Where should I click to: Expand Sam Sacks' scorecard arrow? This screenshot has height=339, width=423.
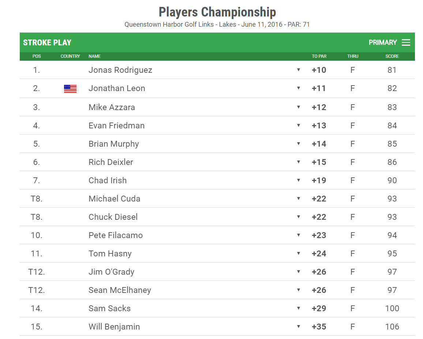point(298,308)
